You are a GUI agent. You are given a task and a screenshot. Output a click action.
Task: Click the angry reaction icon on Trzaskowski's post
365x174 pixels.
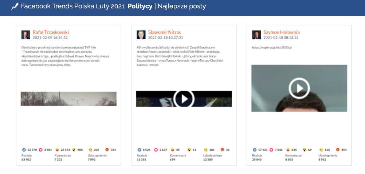pos(107,150)
